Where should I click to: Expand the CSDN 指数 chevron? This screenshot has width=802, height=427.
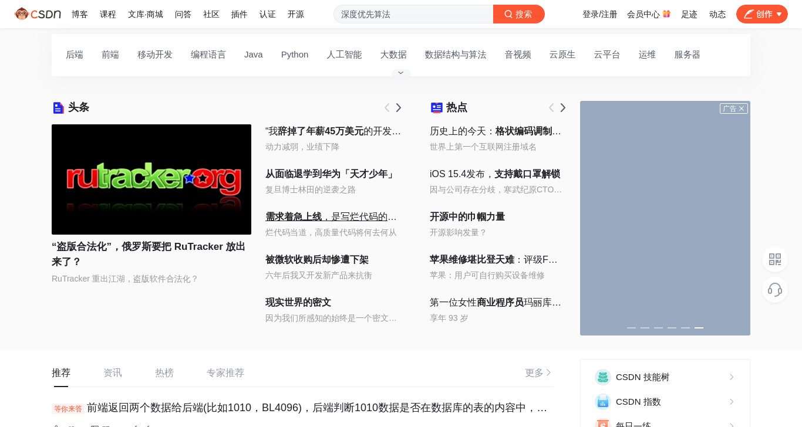click(x=732, y=402)
